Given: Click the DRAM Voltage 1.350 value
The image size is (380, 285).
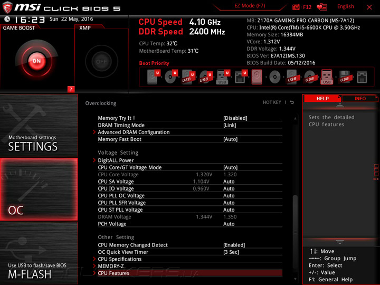Looking at the screenshot, I should click(230, 217).
